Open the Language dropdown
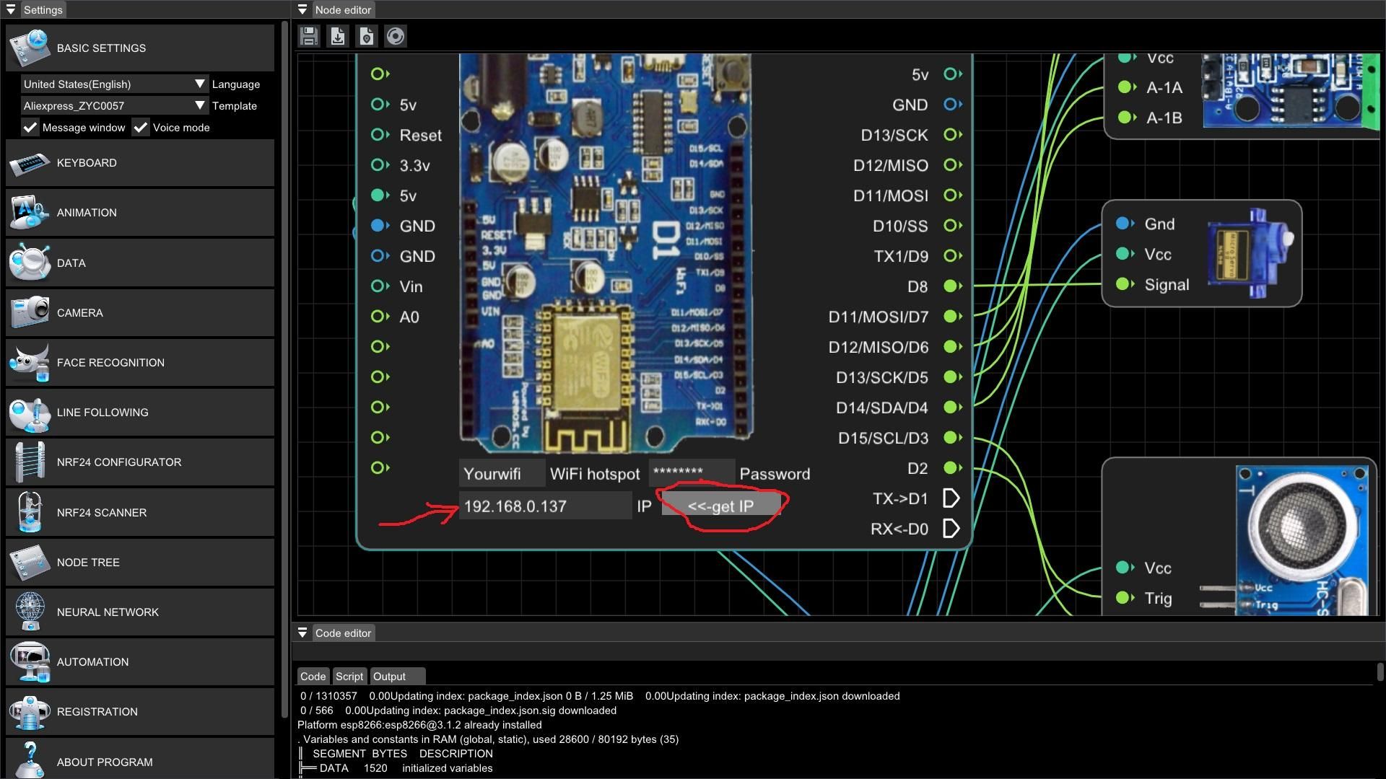The height and width of the screenshot is (779, 1386). 114,84
